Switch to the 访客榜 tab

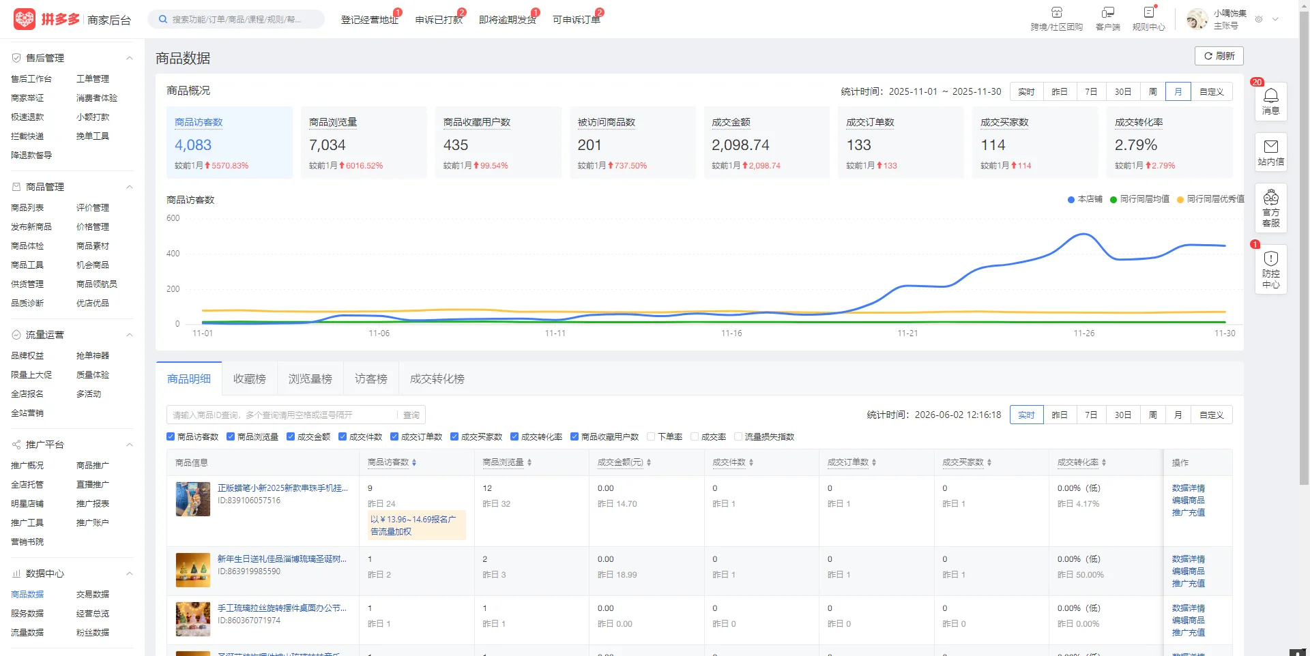point(371,379)
